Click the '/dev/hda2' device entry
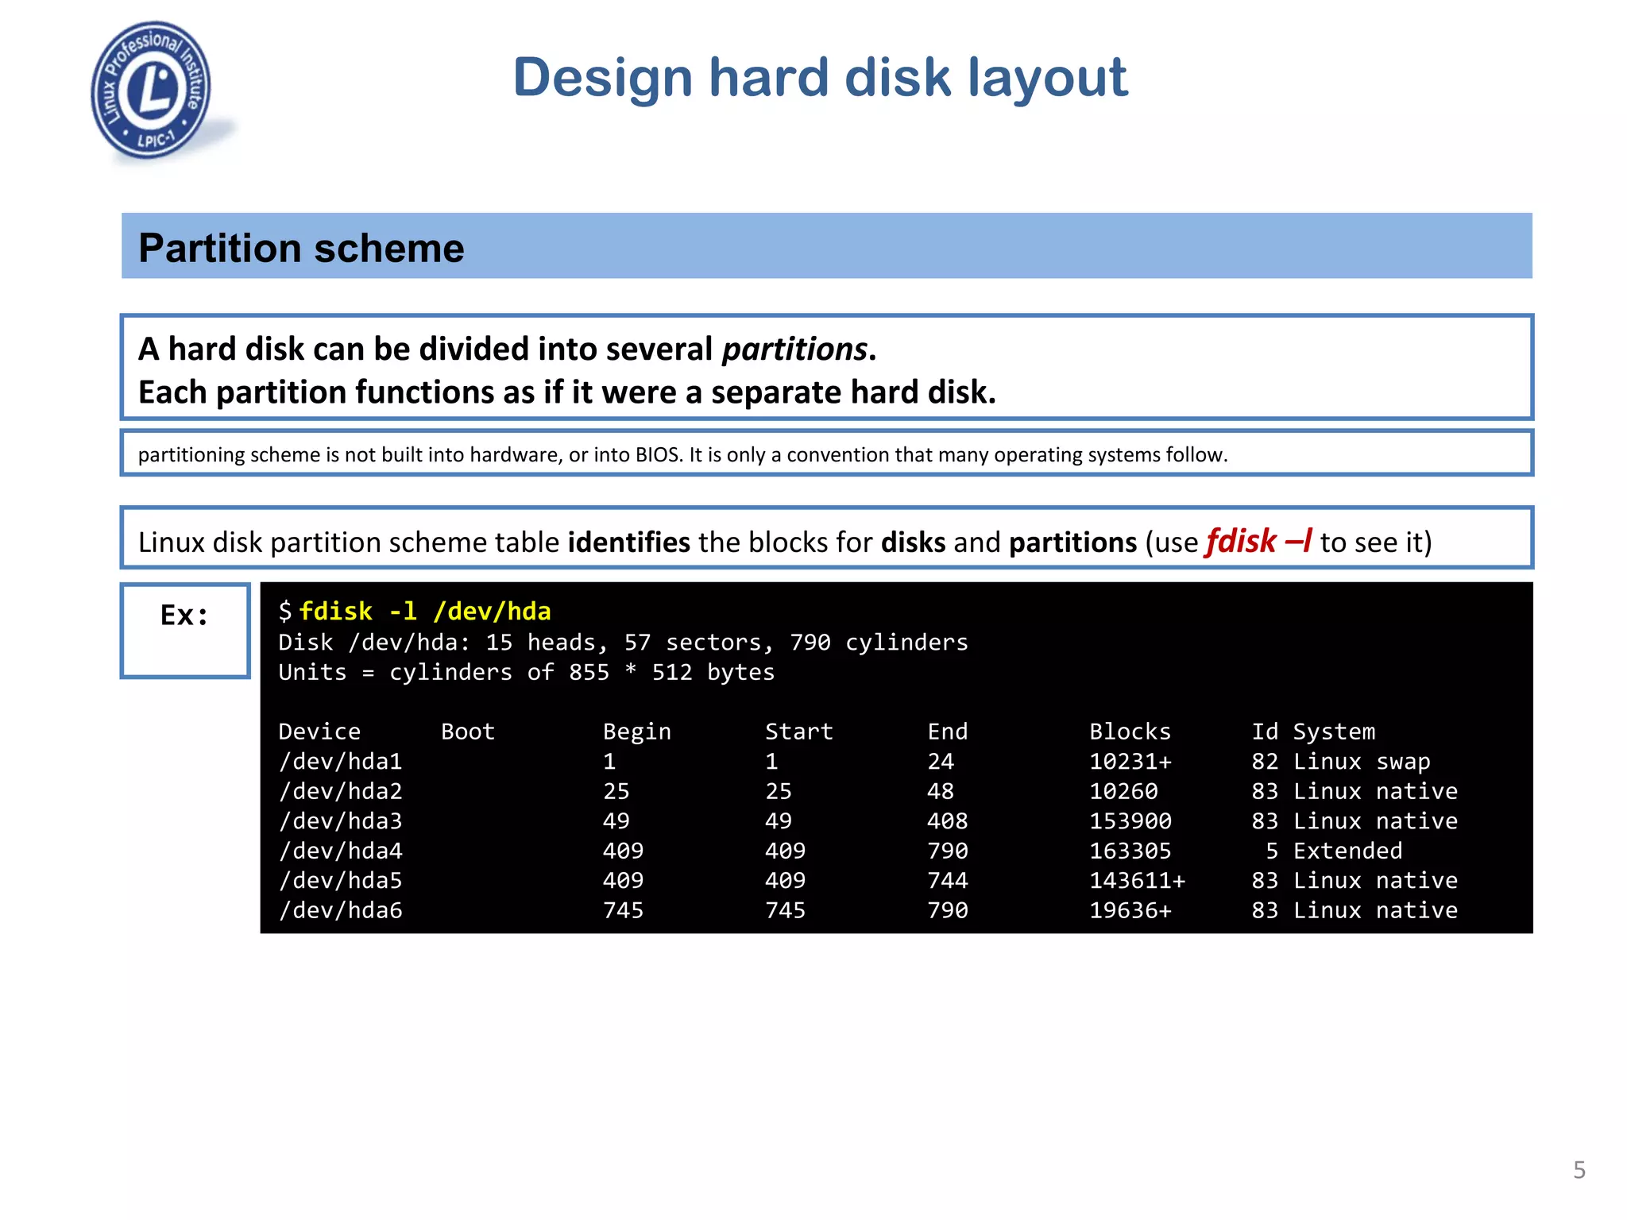Image resolution: width=1627 pixels, height=1220 pixels. pyautogui.click(x=341, y=791)
